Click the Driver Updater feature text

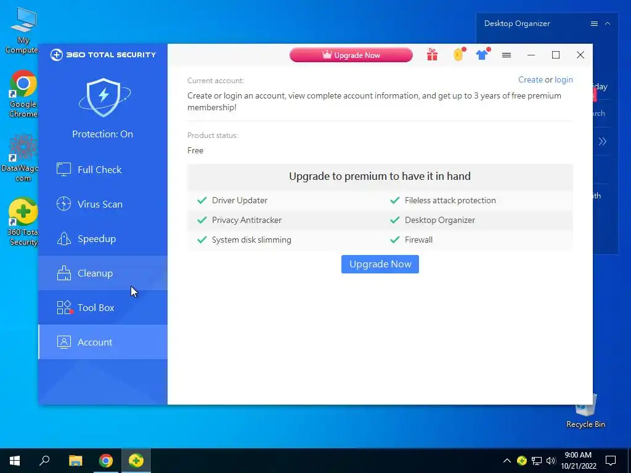click(x=240, y=200)
